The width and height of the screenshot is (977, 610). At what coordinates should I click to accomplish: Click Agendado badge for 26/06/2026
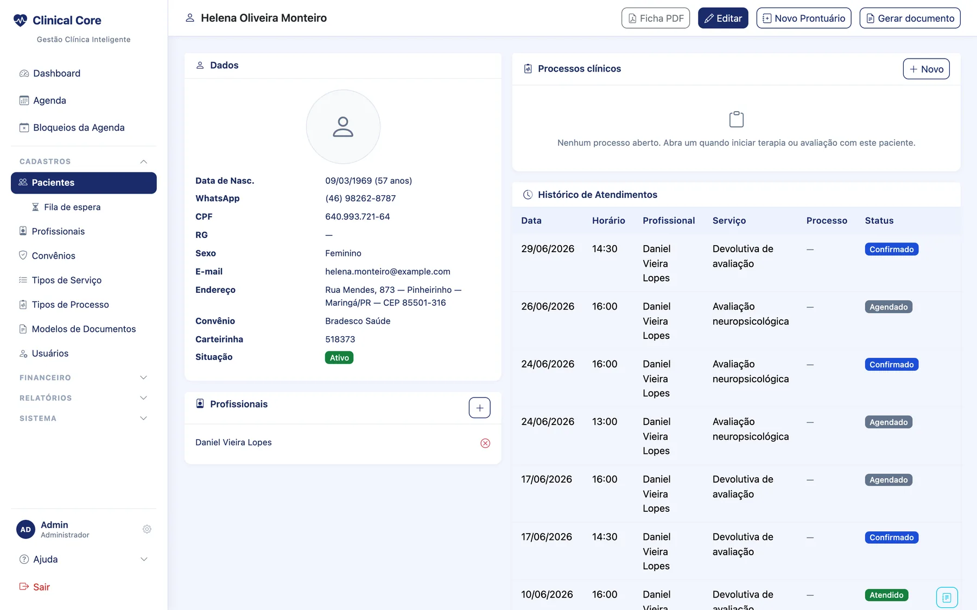tap(889, 307)
